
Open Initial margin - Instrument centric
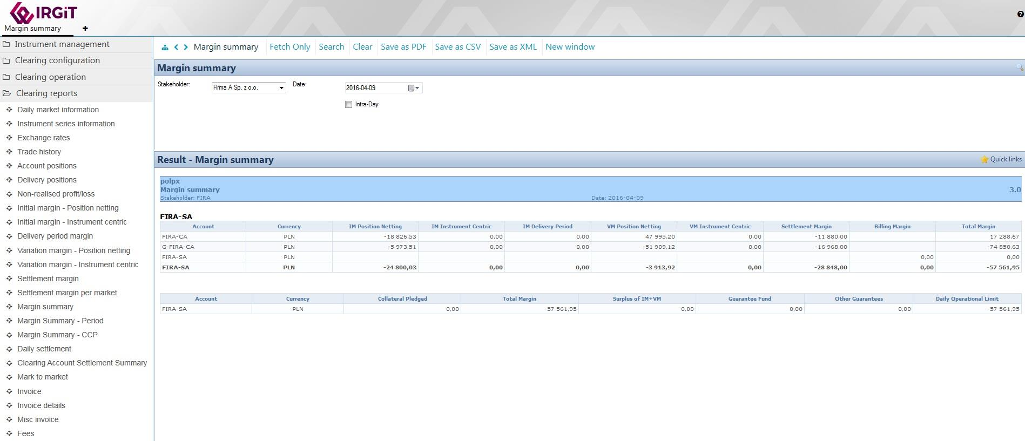point(72,222)
